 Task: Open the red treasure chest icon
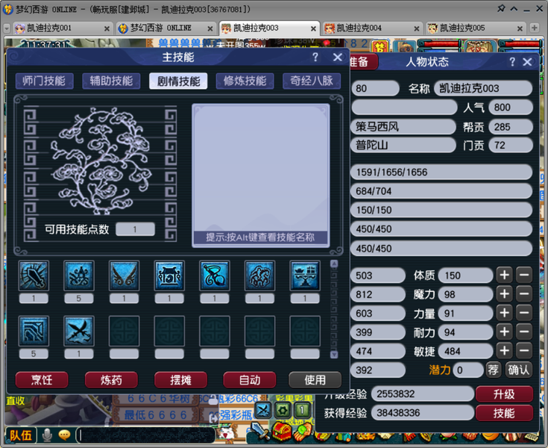coord(282,432)
